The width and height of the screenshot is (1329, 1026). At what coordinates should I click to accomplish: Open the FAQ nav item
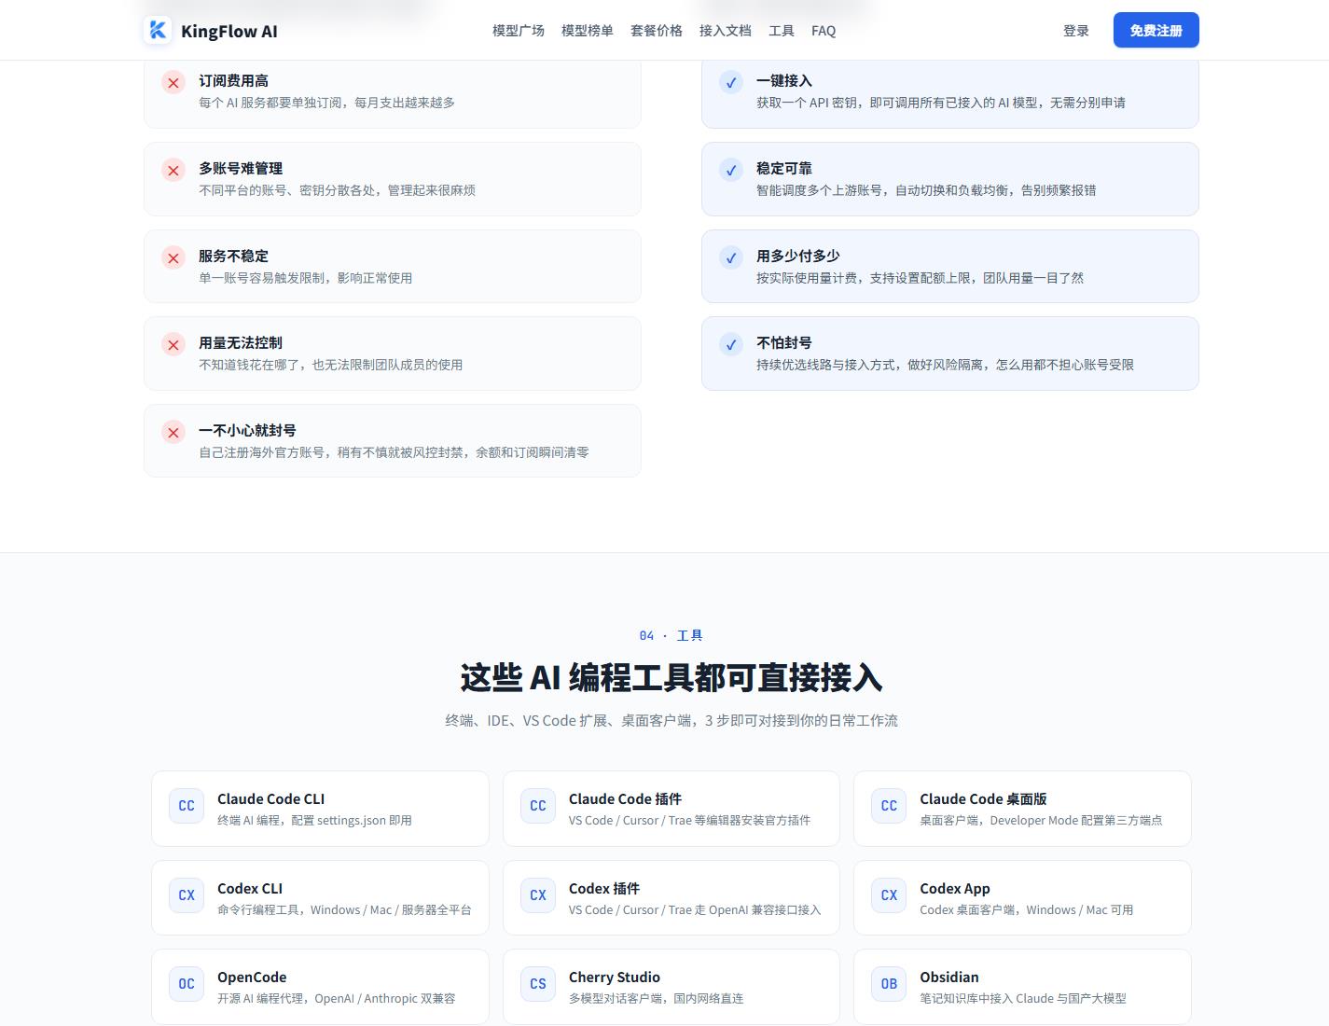tap(824, 31)
